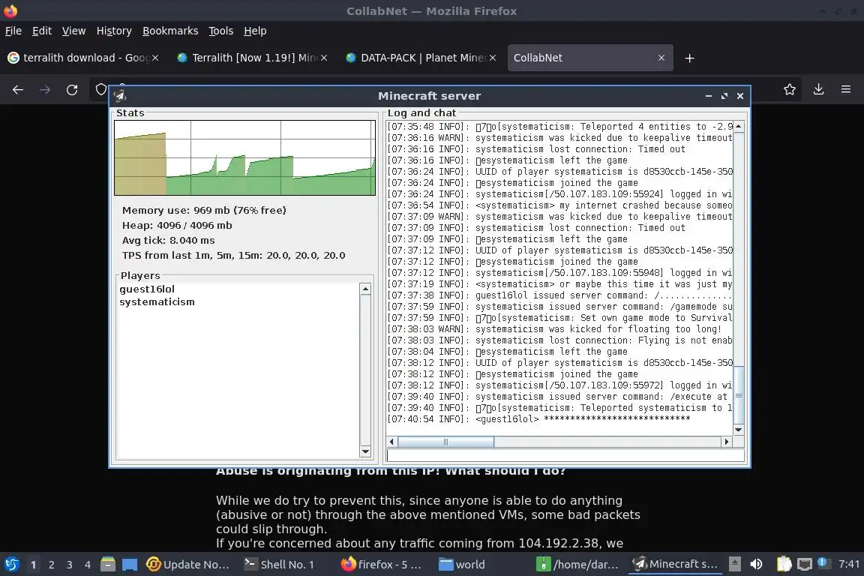The image size is (864, 576).
Task: Switch to workspace 1
Action: click(x=34, y=565)
